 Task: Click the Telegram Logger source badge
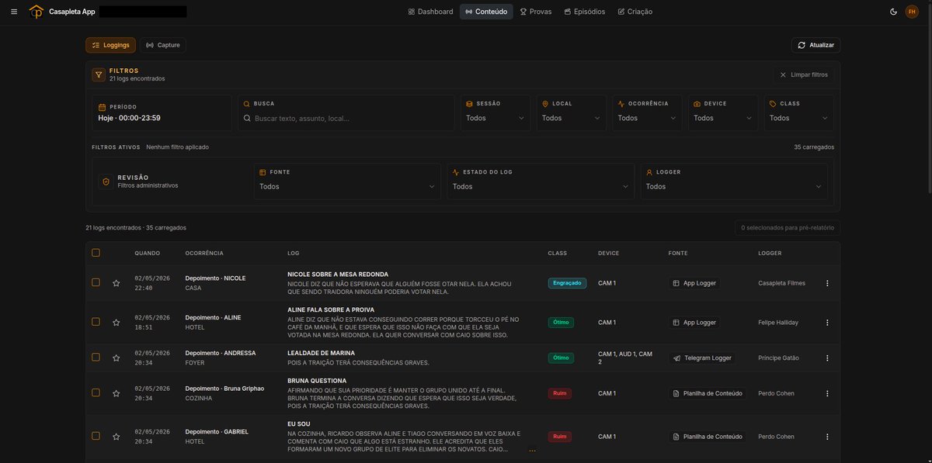click(x=702, y=358)
